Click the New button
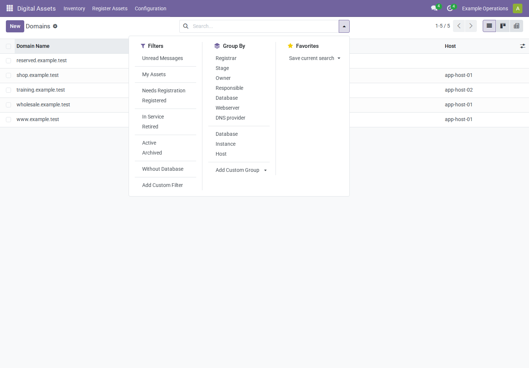 (15, 26)
